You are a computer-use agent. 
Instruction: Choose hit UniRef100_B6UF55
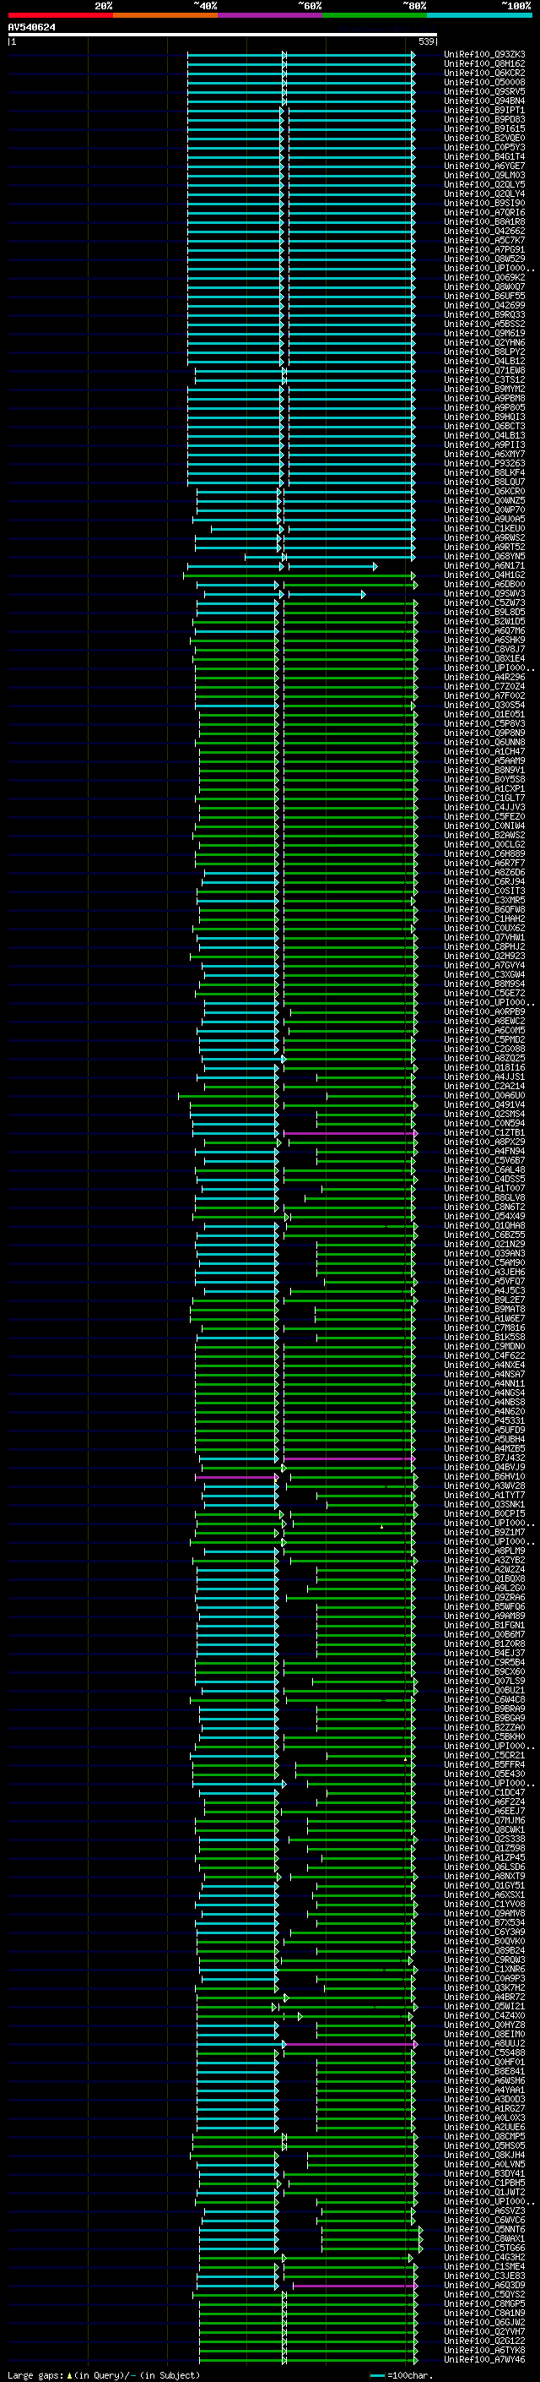[484, 296]
